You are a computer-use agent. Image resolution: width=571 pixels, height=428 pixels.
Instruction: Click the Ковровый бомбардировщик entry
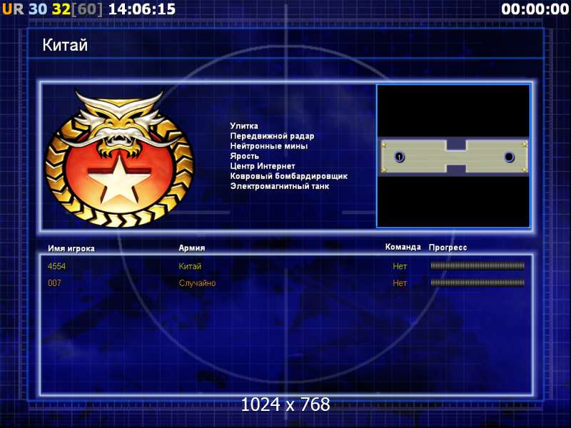point(289,176)
